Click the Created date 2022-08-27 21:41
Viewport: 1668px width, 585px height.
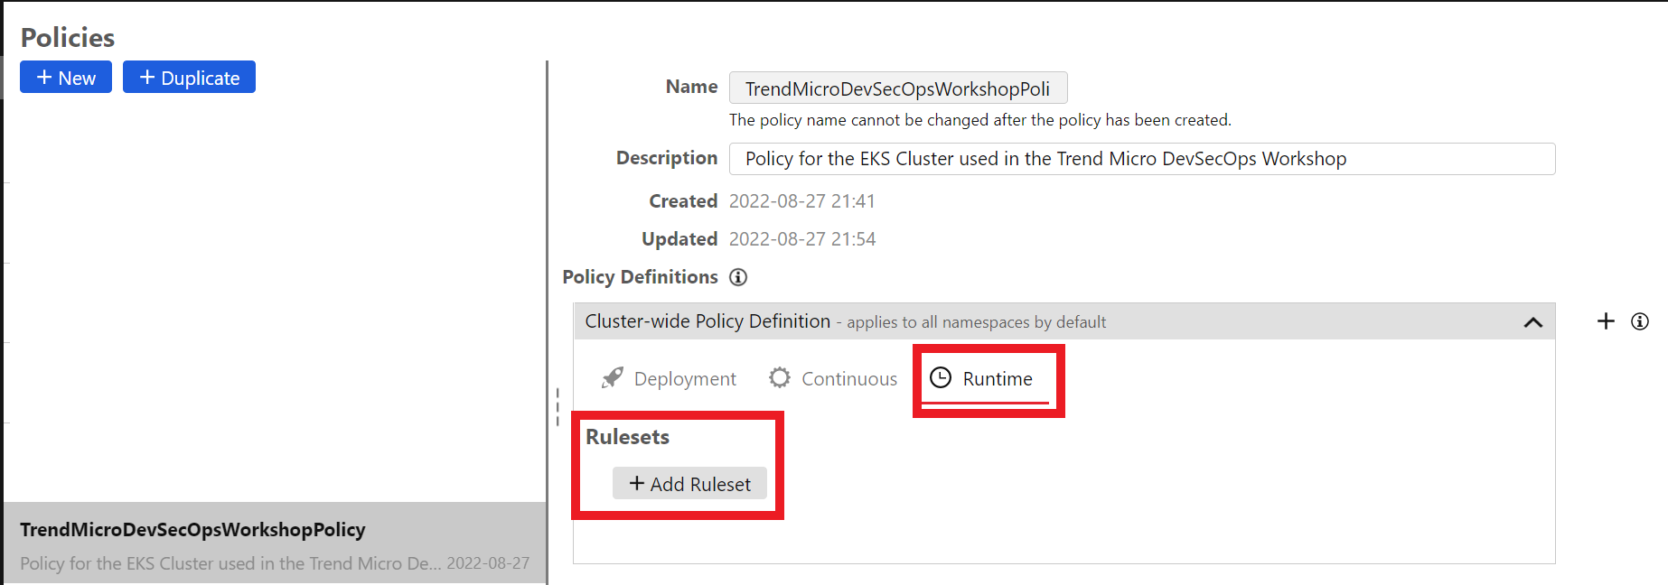pos(802,201)
